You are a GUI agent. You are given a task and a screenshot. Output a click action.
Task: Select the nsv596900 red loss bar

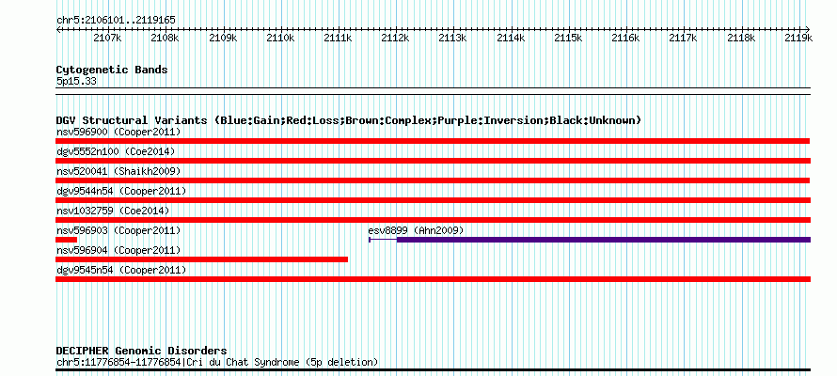pyautogui.click(x=433, y=141)
